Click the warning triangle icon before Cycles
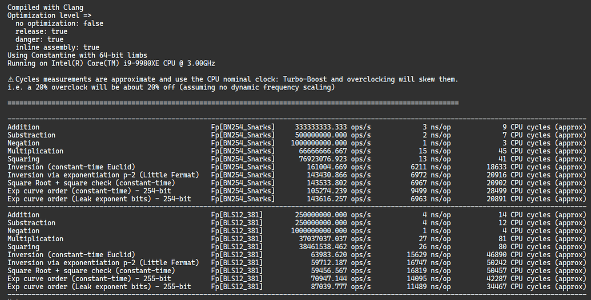Screen dimensions: 591x300 coord(11,79)
